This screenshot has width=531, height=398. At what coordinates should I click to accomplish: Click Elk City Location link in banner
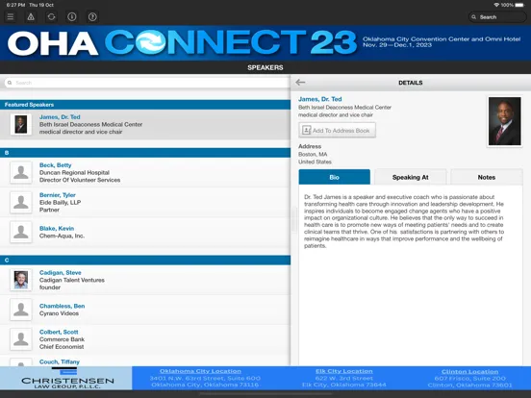click(344, 371)
